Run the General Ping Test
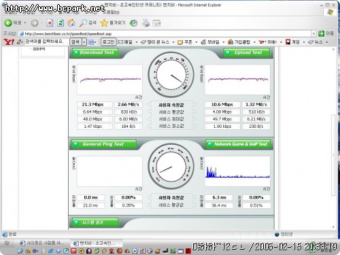 (x=104, y=144)
